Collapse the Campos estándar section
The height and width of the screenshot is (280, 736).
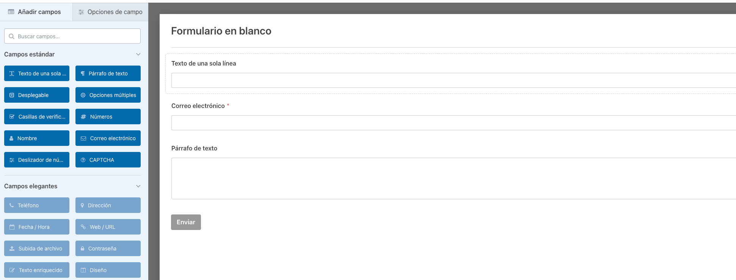tap(138, 55)
